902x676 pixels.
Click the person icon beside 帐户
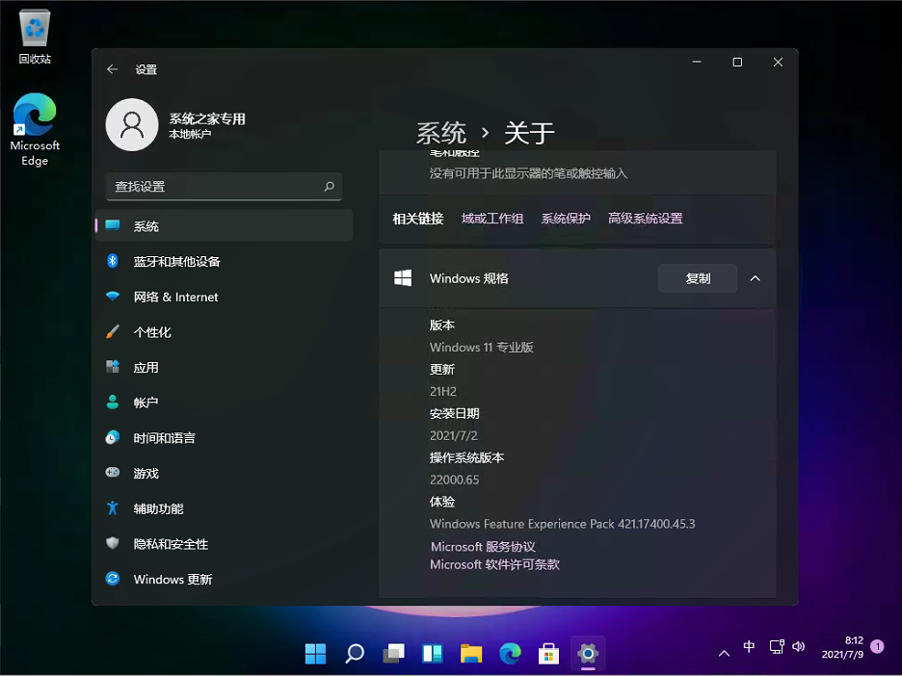tap(113, 402)
